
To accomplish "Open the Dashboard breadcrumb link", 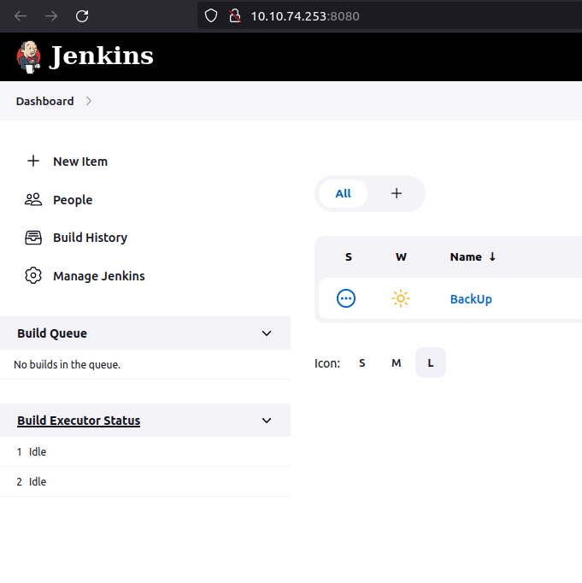I will [x=45, y=101].
